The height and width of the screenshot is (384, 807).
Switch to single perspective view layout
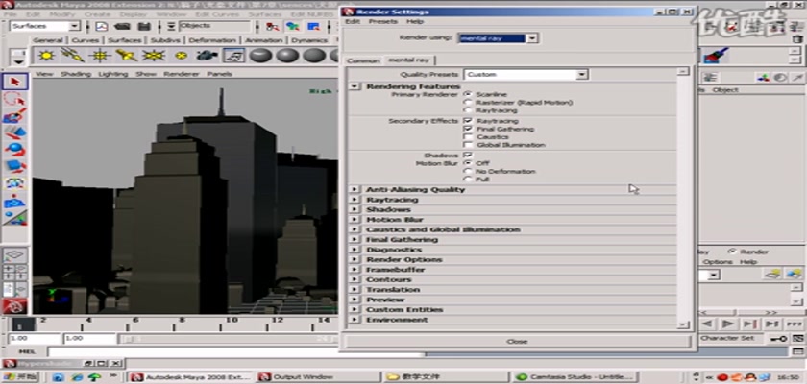pos(15,255)
